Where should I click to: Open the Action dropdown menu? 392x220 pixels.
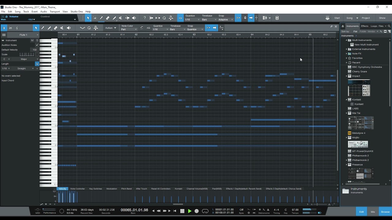[111, 28]
